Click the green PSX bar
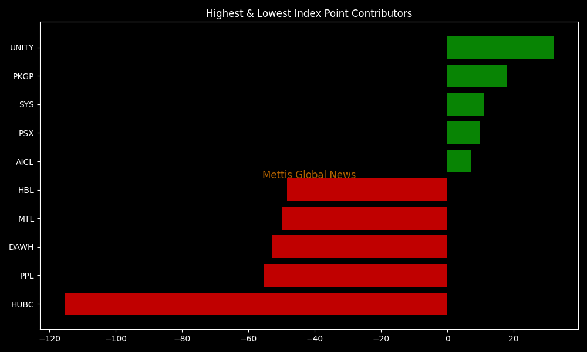 pos(464,133)
